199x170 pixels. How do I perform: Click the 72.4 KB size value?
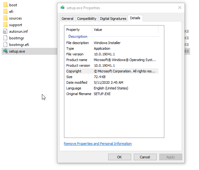click(x=100, y=77)
